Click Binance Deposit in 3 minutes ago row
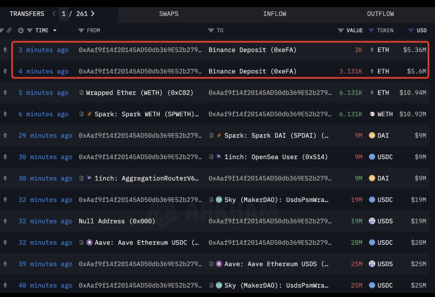Image resolution: width=435 pixels, height=297 pixels. click(x=252, y=50)
